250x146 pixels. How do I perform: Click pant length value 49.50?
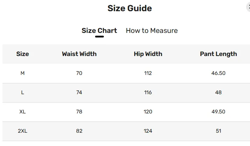point(219,112)
